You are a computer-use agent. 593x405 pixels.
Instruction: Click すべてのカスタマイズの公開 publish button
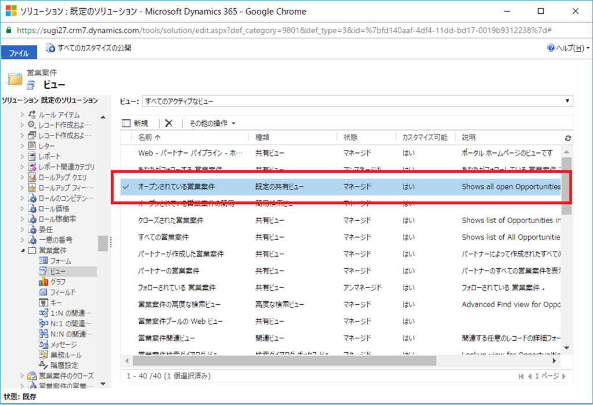pyautogui.click(x=89, y=48)
